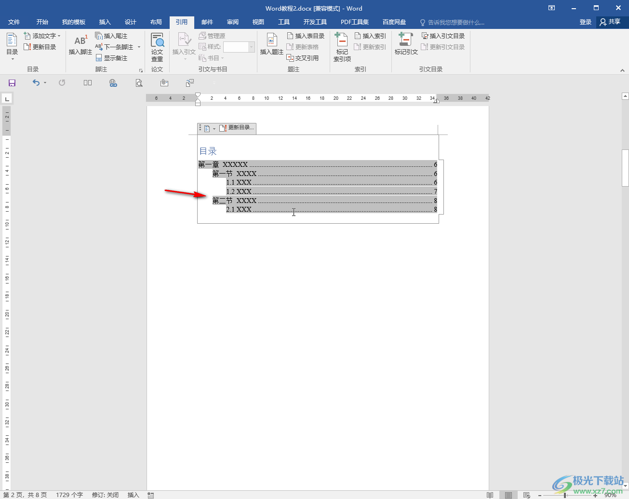The height and width of the screenshot is (499, 629).
Task: Click the vertical scrollbar thumb
Action: tap(625, 168)
